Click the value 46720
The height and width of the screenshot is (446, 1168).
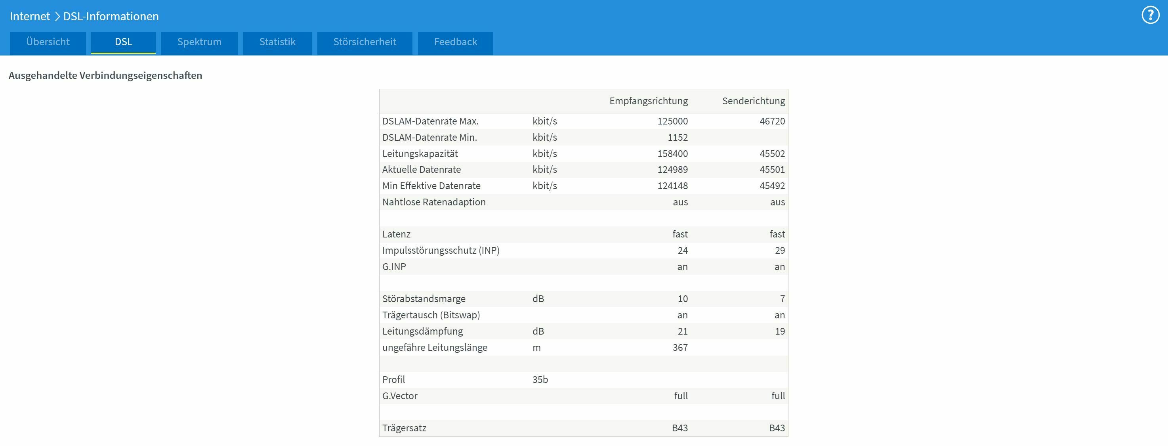click(x=772, y=121)
